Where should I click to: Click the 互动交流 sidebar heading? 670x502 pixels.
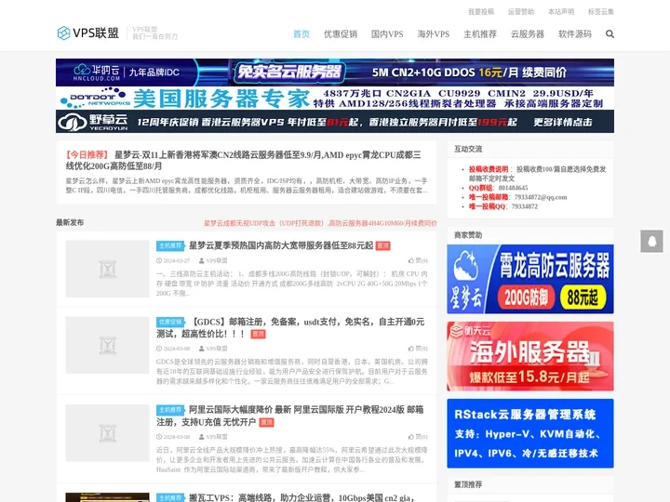(468, 149)
